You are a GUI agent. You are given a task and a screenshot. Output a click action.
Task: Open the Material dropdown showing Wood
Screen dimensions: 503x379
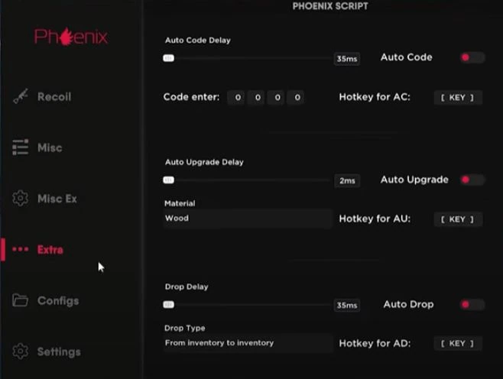click(248, 219)
